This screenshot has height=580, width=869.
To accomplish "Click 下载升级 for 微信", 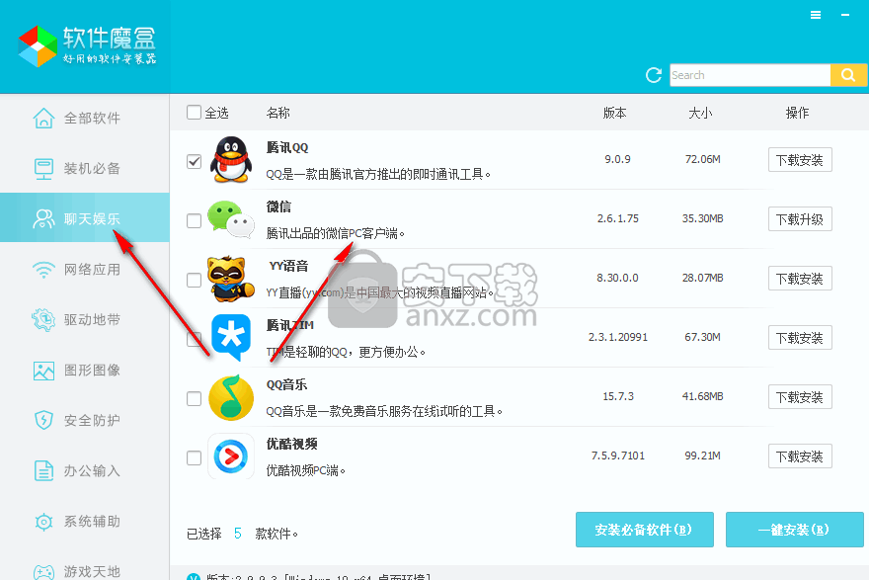I will pyautogui.click(x=800, y=219).
